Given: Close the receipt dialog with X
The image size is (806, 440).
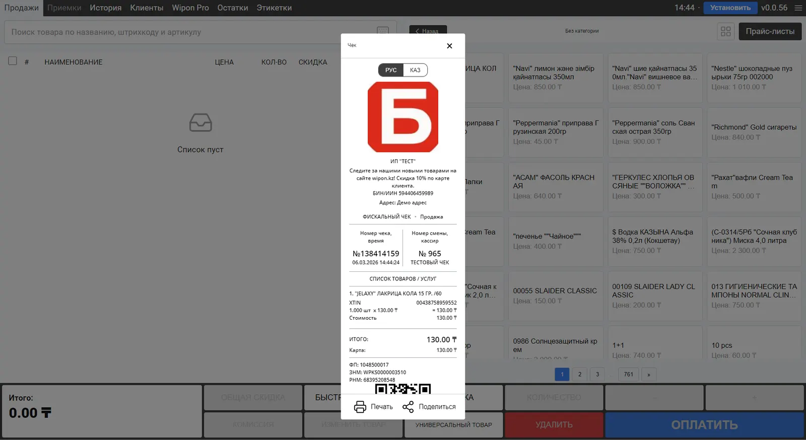Looking at the screenshot, I should point(449,46).
